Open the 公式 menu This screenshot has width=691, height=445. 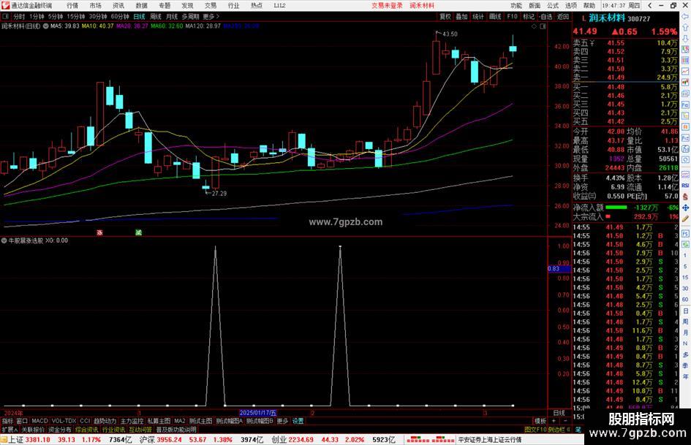pos(553,5)
